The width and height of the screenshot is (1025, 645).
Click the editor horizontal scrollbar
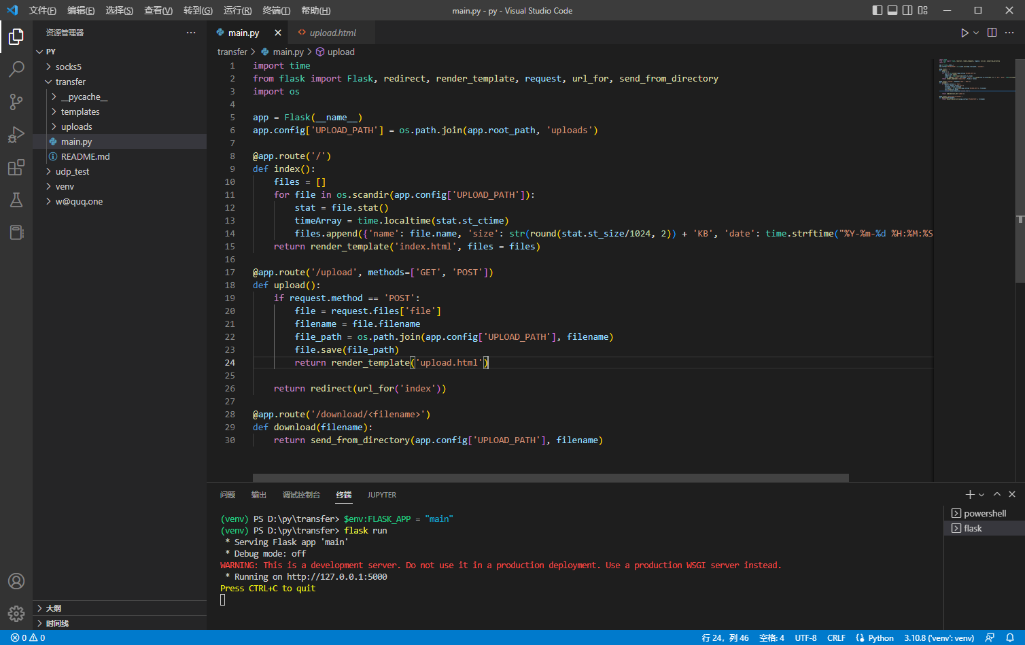pos(551,478)
